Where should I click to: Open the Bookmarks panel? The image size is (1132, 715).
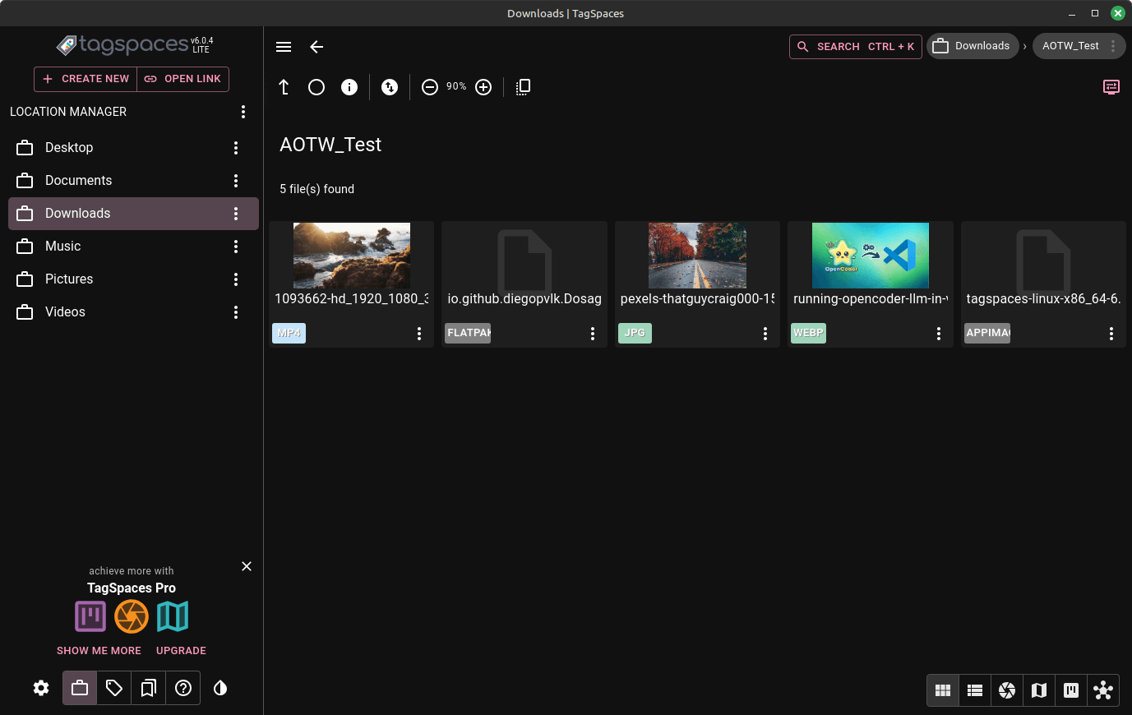pos(148,688)
